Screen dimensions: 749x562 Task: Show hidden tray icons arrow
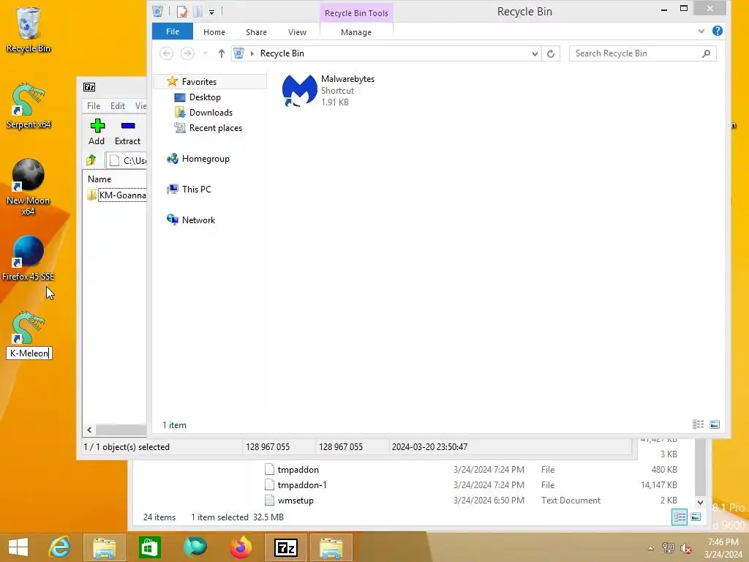point(650,548)
